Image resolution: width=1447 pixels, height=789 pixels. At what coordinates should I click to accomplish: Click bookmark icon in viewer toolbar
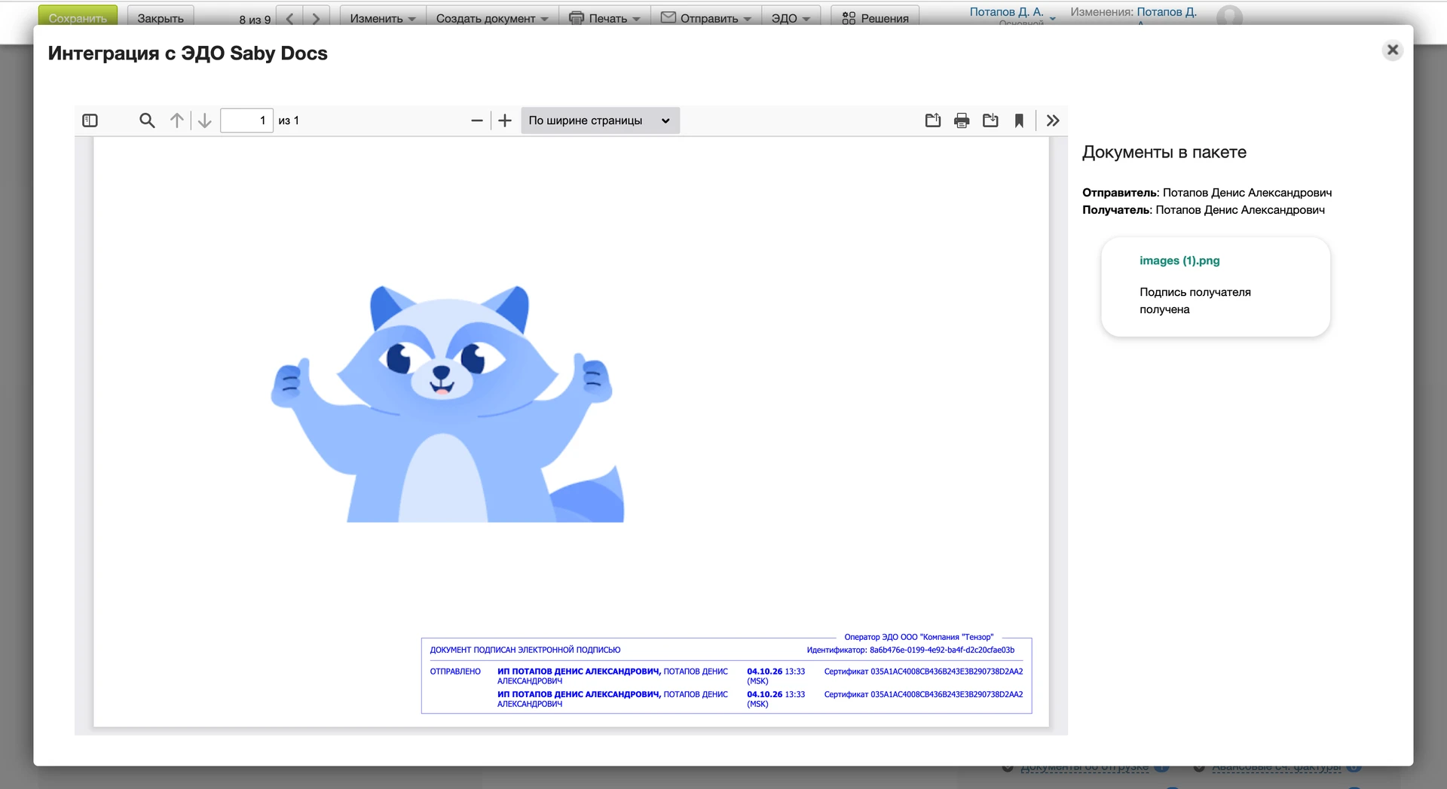click(1019, 120)
